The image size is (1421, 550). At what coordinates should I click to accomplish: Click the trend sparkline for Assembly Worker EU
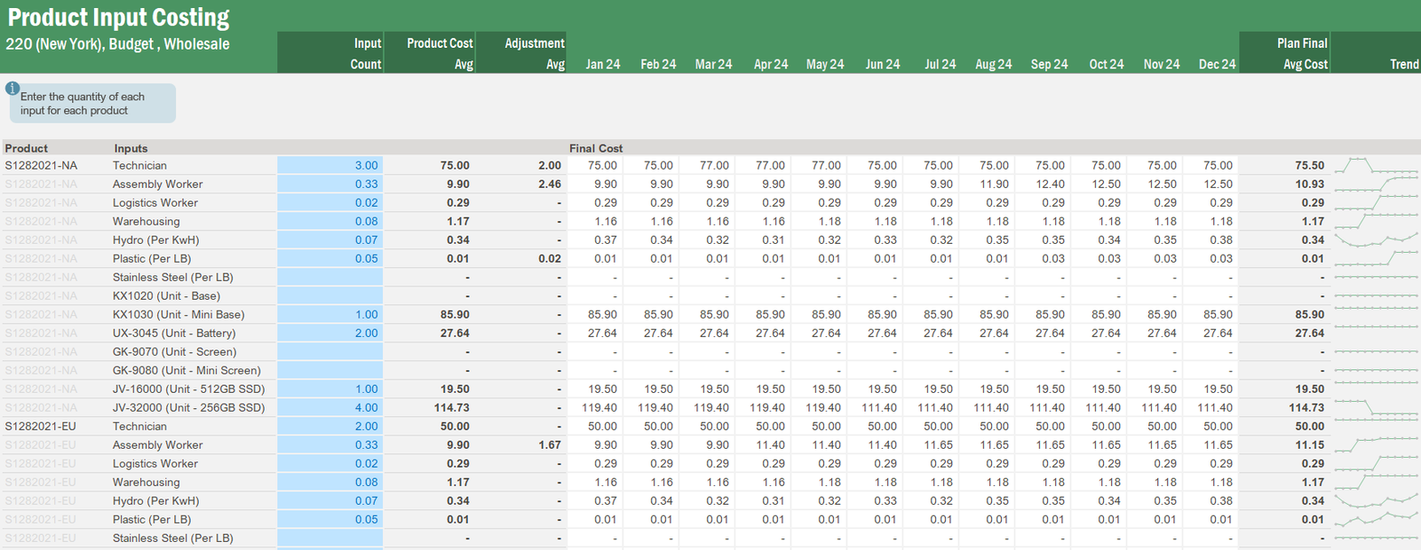[x=1376, y=445]
